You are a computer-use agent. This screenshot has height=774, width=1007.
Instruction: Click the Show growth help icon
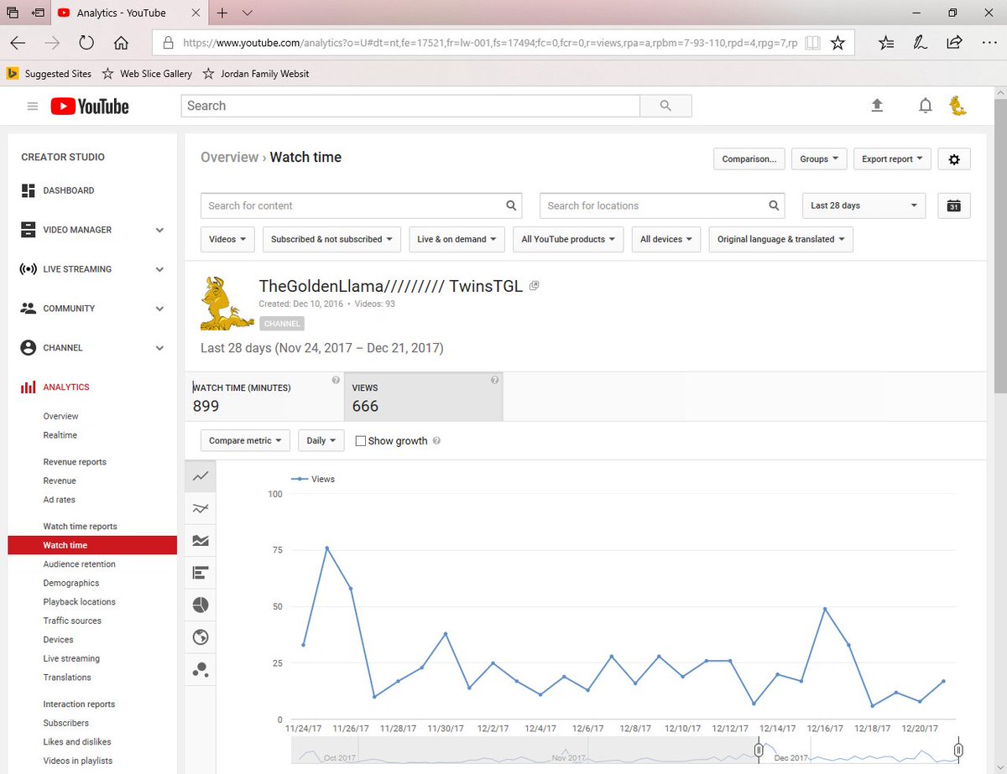[x=436, y=441]
